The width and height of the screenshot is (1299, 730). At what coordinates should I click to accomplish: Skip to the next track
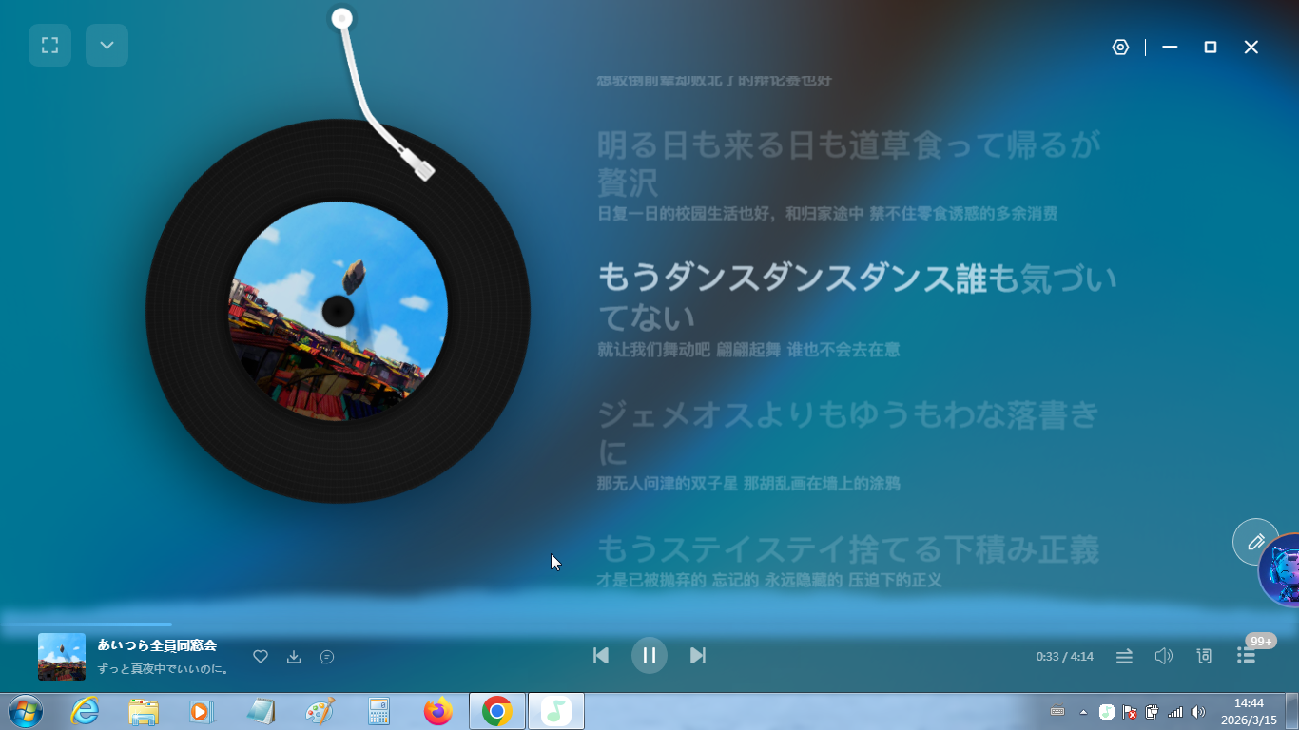[x=698, y=655]
